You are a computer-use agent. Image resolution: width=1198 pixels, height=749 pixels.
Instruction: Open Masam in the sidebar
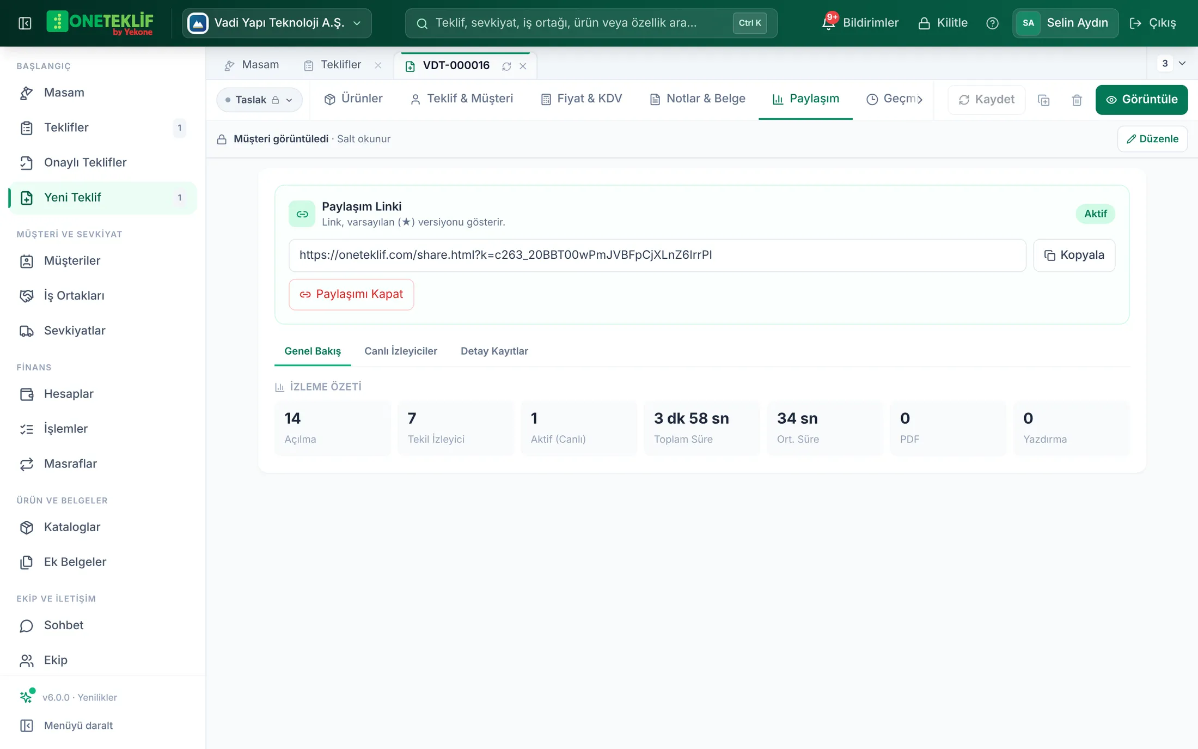pyautogui.click(x=103, y=93)
